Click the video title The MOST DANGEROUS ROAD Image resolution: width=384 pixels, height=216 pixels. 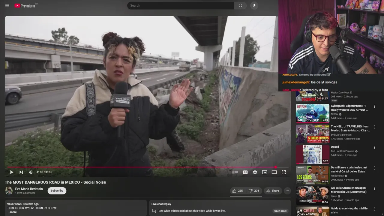(55, 182)
